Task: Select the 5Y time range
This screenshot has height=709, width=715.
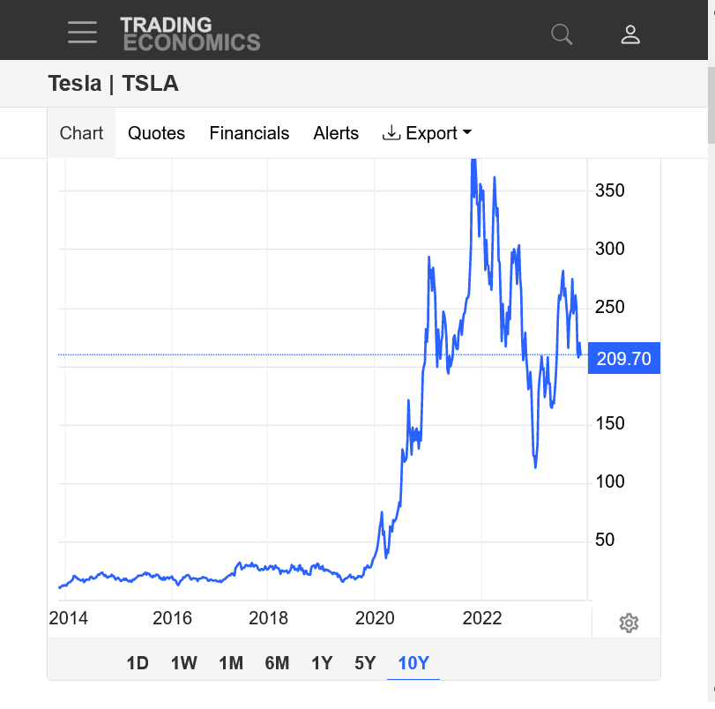Action: 365,663
